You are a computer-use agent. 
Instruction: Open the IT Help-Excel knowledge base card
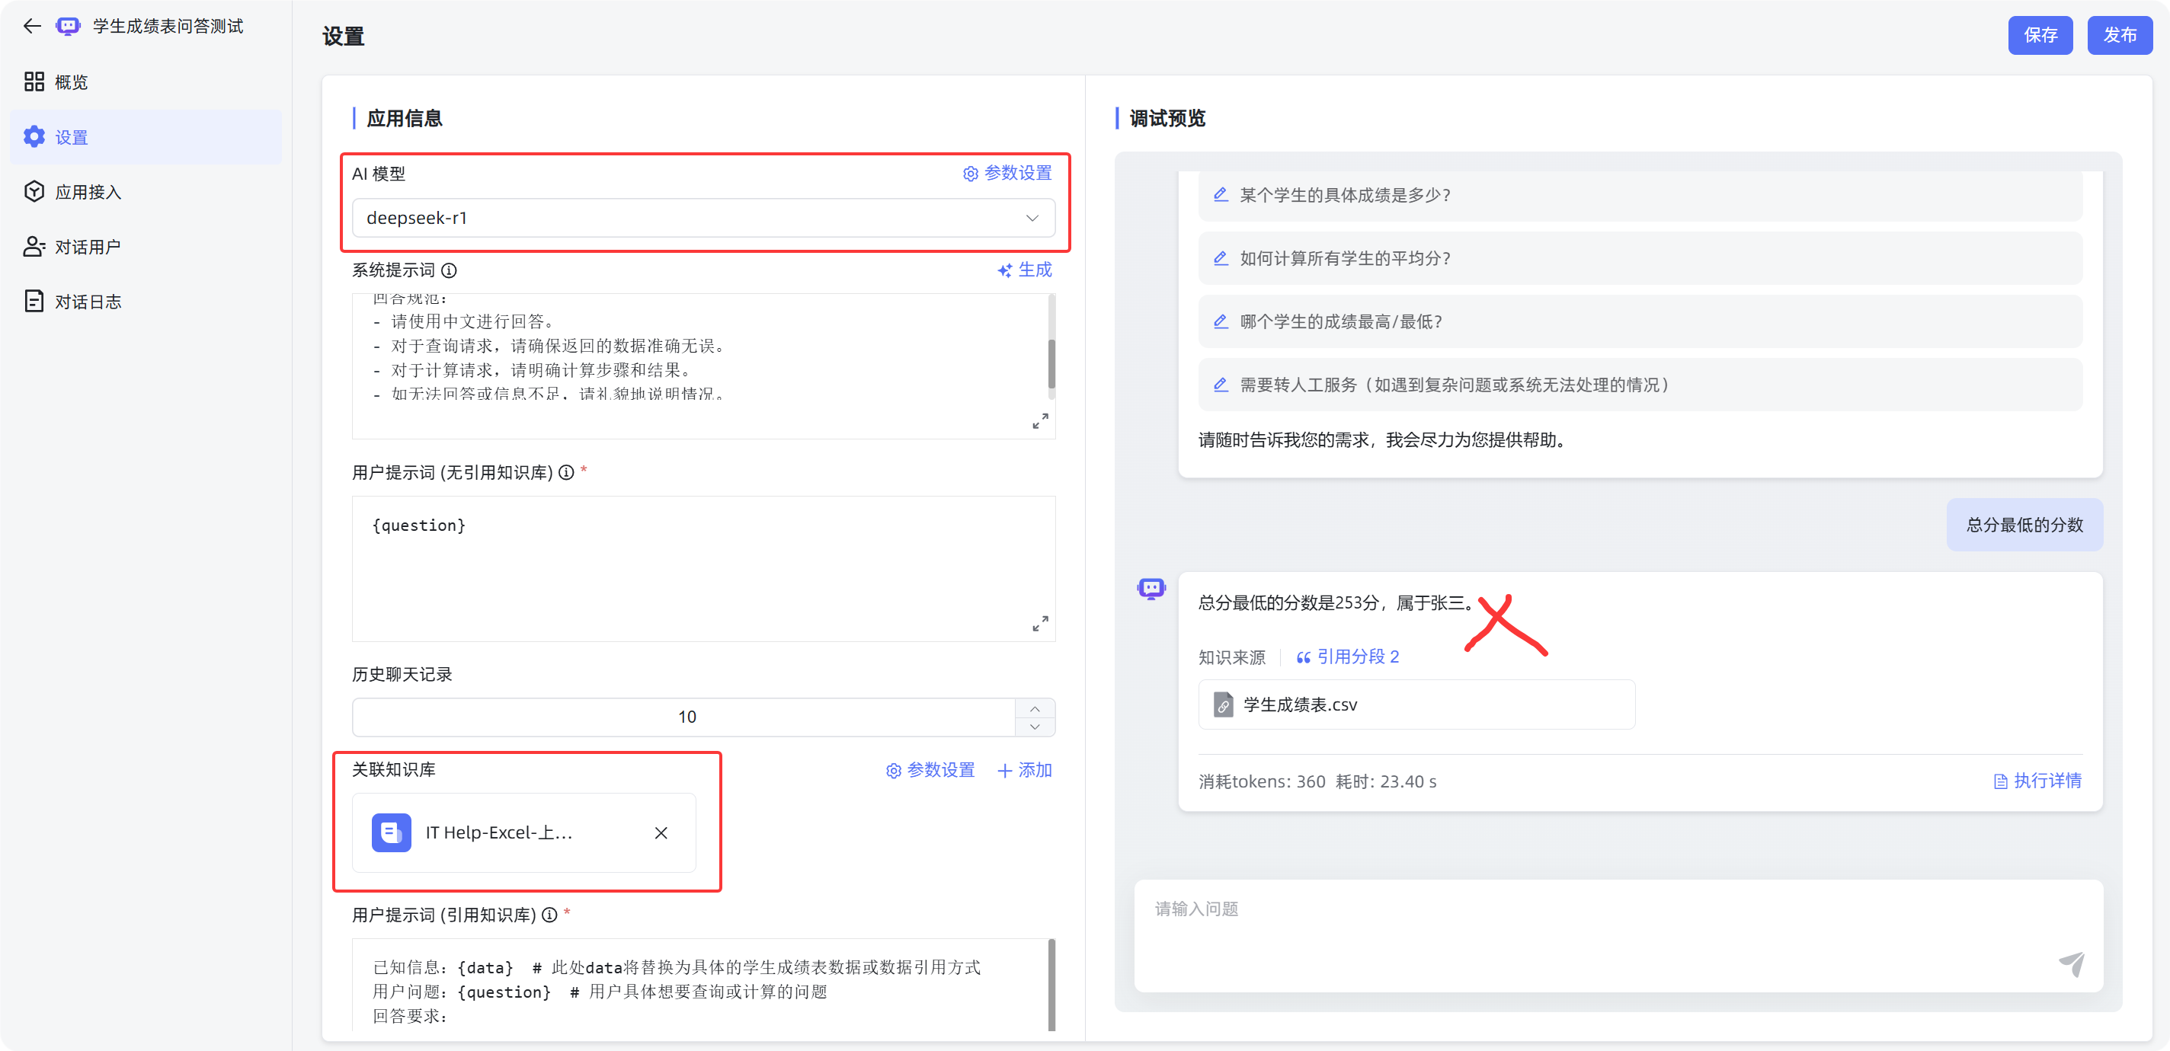[499, 833]
